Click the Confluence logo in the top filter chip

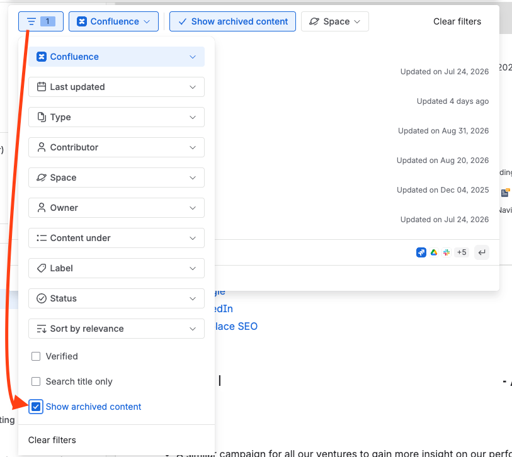82,21
